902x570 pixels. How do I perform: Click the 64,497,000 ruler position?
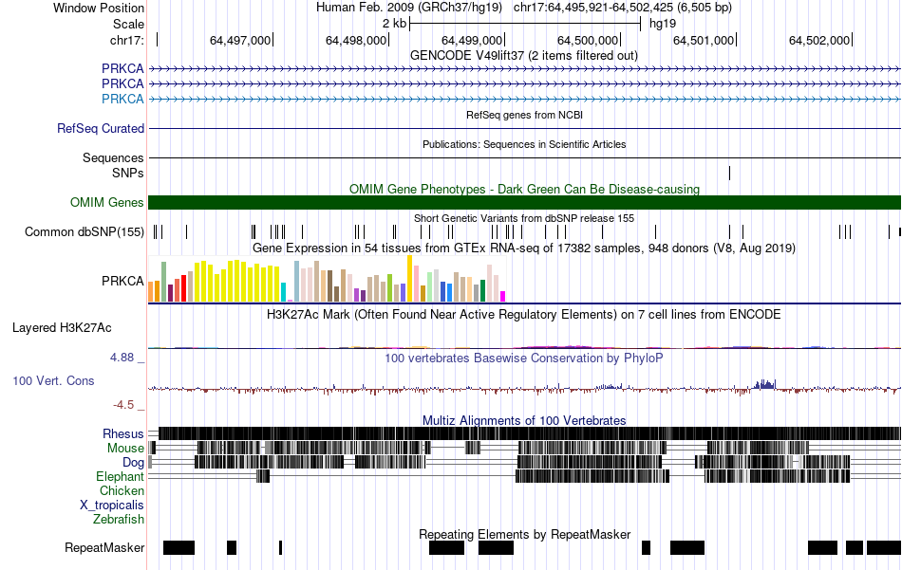click(240, 40)
